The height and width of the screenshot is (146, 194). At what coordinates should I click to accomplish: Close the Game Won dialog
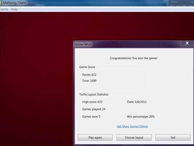tap(187, 43)
